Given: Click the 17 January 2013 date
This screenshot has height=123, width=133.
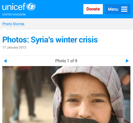Looking at the screenshot, I should (14, 48).
